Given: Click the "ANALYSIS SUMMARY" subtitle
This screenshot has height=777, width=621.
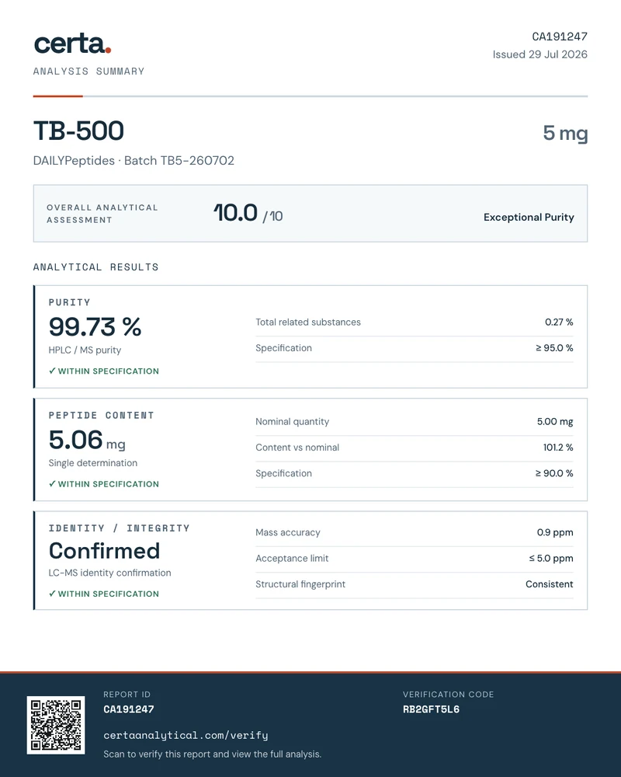Looking at the screenshot, I should click(x=88, y=71).
